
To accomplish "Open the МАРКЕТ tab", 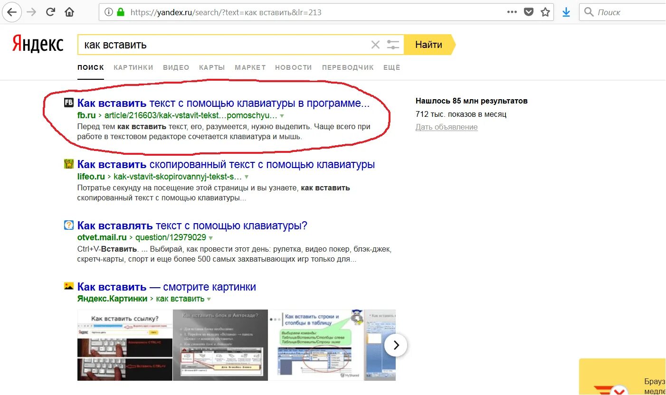I will (x=250, y=67).
